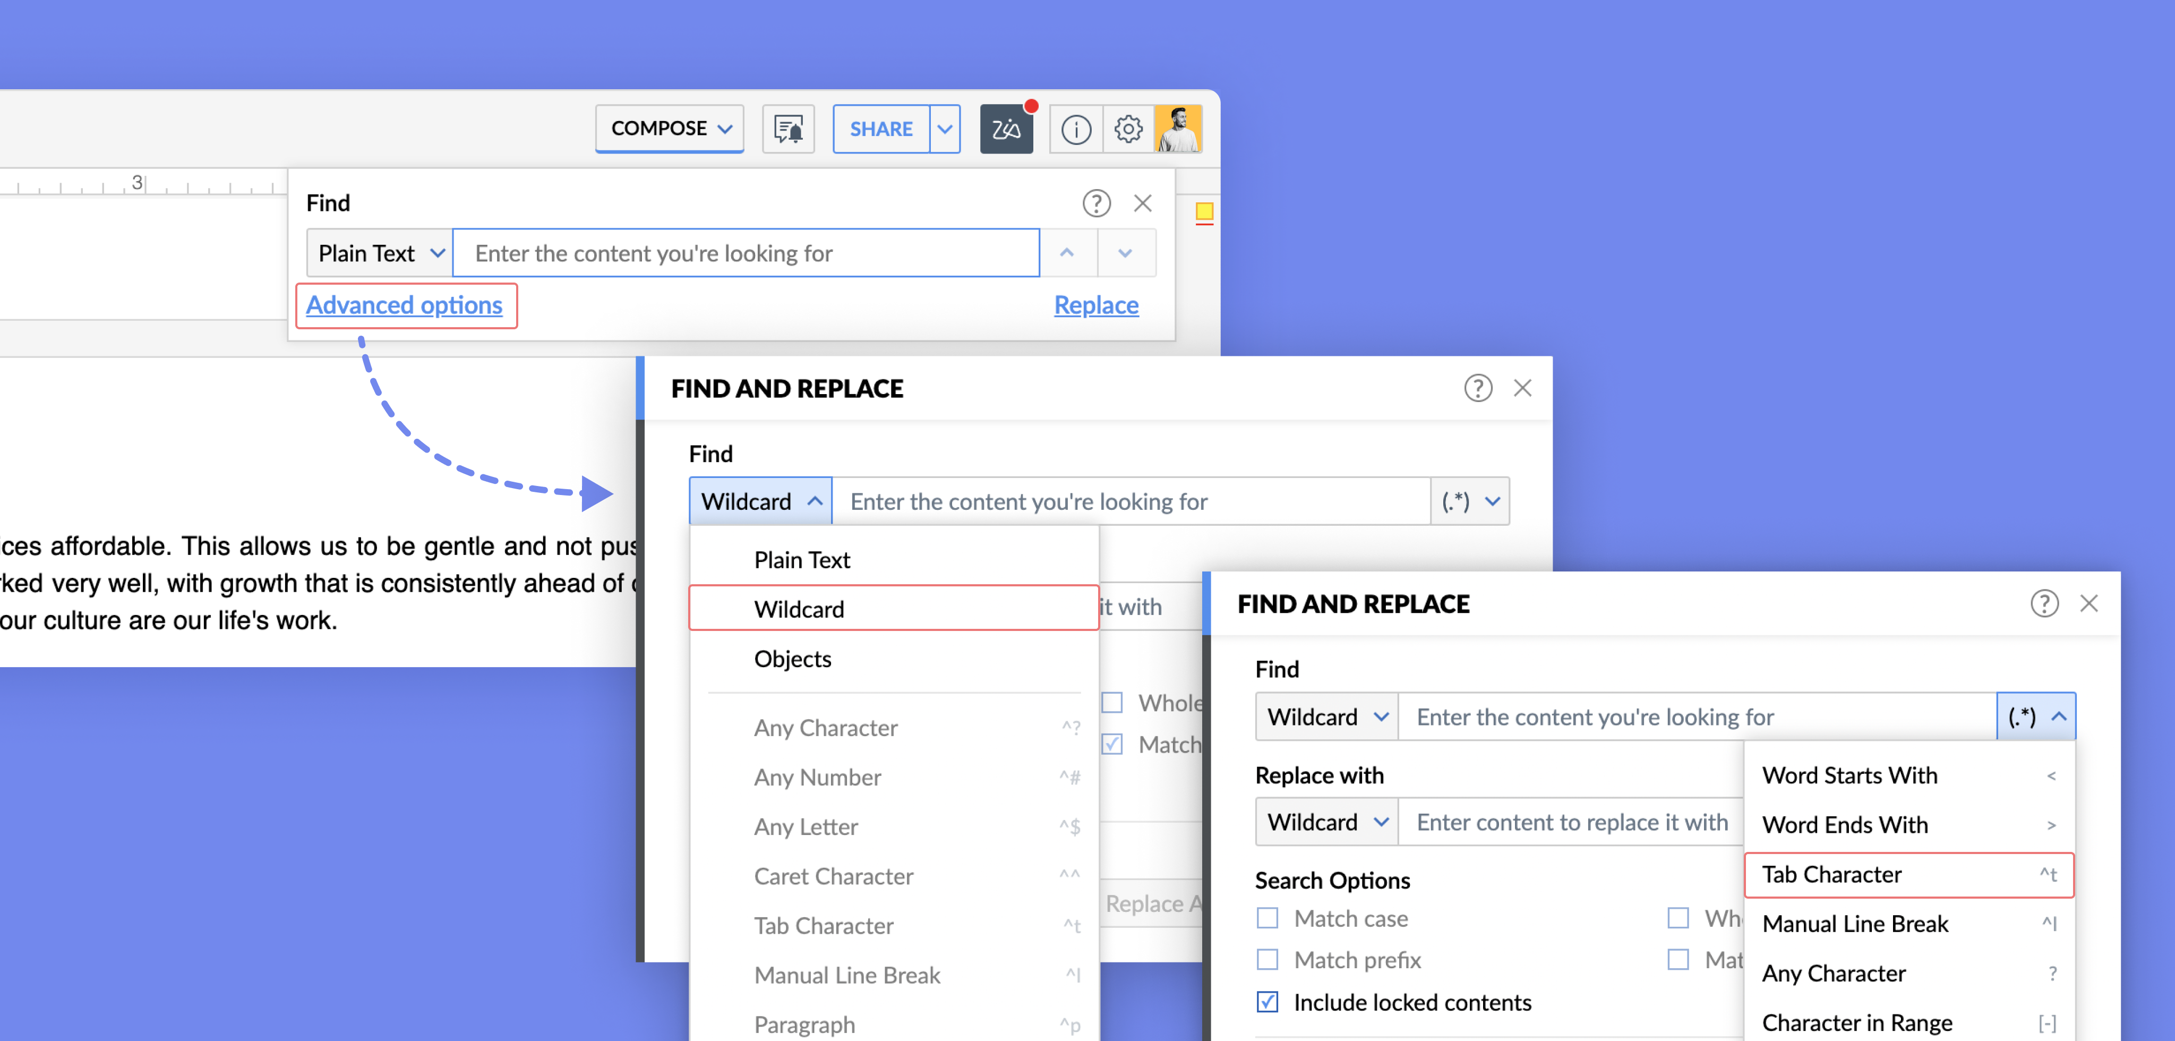Toggle Match prefix checkbox
The width and height of the screenshot is (2175, 1041).
coord(1268,960)
